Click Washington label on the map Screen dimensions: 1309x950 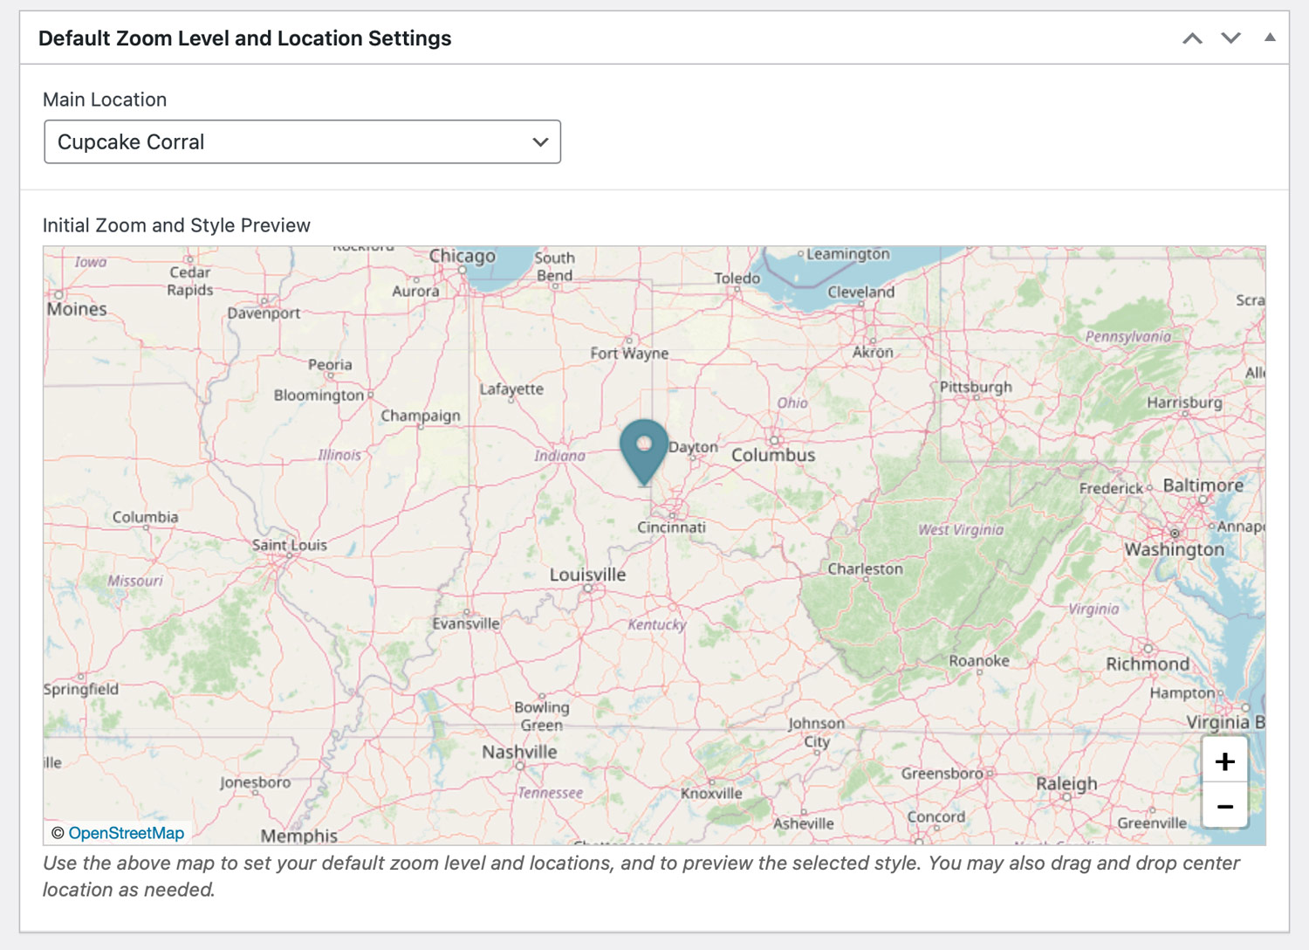tap(1174, 549)
